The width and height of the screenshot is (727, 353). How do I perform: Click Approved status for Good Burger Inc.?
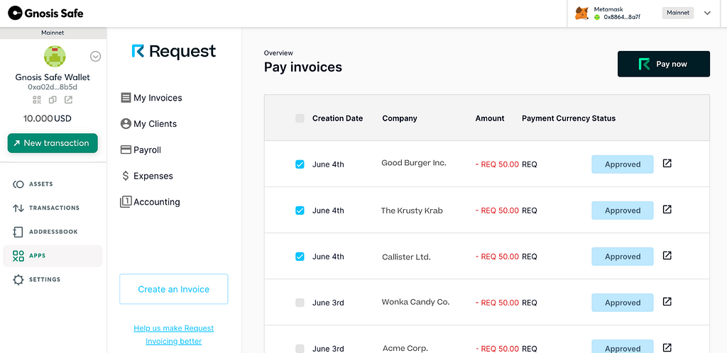(x=622, y=164)
